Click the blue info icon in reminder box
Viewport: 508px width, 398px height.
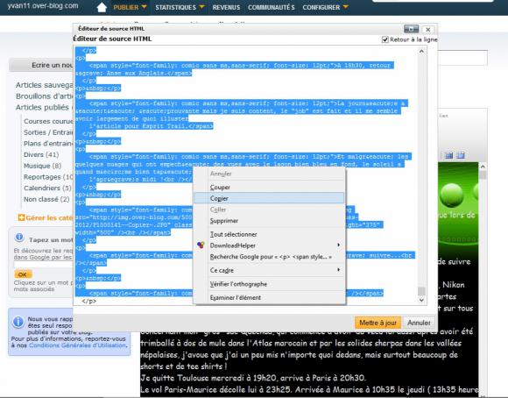point(18,322)
